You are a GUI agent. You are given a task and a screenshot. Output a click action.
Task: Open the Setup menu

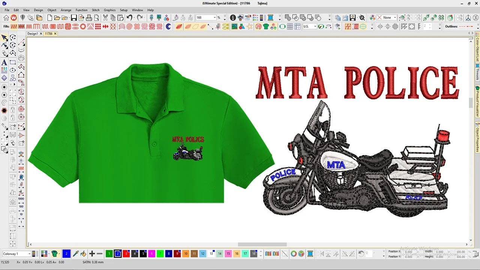123,10
